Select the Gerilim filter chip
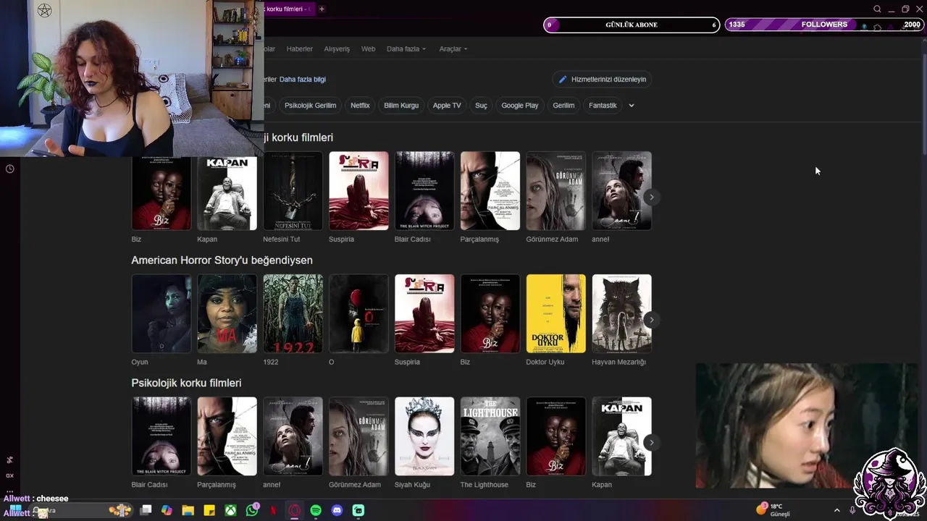Image resolution: width=927 pixels, height=521 pixels. (563, 106)
